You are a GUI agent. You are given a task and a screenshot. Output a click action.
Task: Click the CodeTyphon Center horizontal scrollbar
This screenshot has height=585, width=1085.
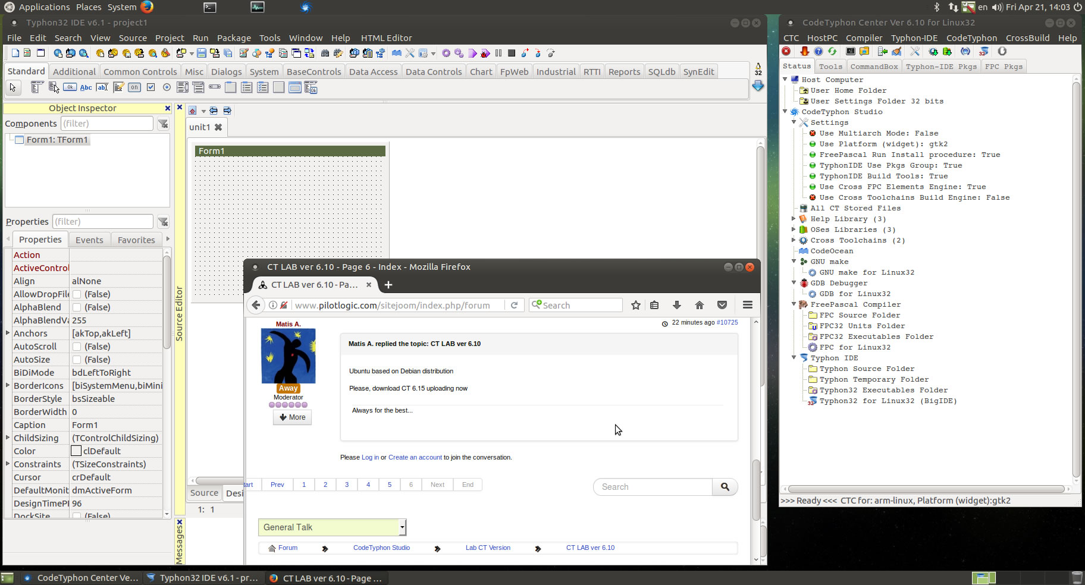[x=926, y=489]
